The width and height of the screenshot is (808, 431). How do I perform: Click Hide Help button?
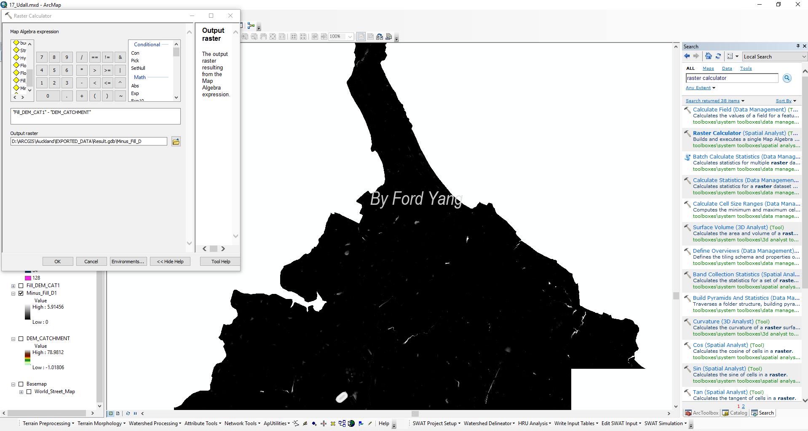[170, 262]
